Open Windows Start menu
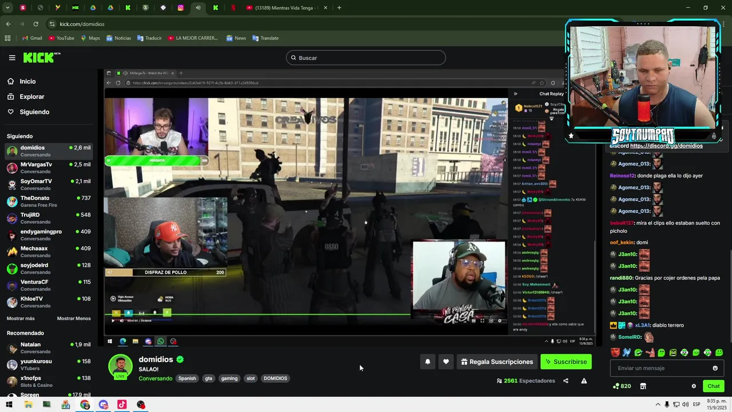The image size is (732, 412). tap(9, 405)
